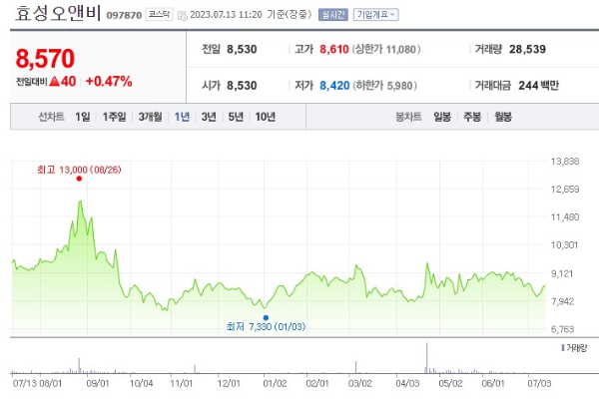Click the +0.47% change rate
The height and width of the screenshot is (401, 599).
pyautogui.click(x=109, y=81)
